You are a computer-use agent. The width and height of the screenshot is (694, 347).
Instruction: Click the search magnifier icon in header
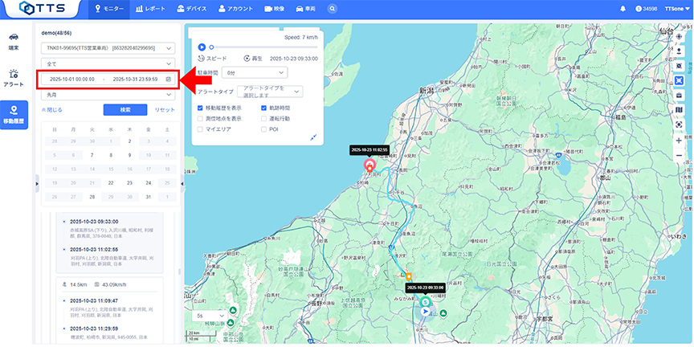pyautogui.click(x=333, y=9)
